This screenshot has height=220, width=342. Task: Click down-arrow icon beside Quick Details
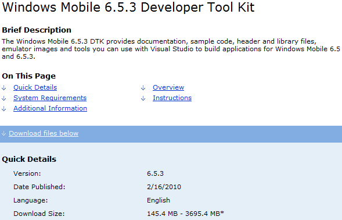click(x=4, y=88)
